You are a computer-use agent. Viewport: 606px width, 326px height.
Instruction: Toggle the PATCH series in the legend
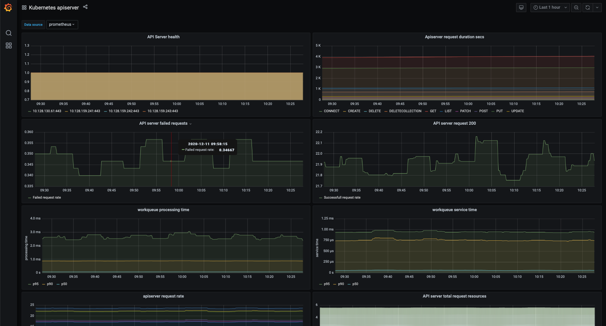(465, 111)
